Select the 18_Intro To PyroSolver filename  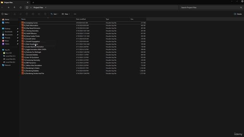[31, 57]
